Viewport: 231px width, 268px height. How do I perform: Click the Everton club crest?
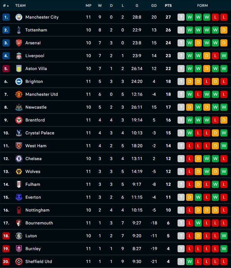click(x=19, y=197)
